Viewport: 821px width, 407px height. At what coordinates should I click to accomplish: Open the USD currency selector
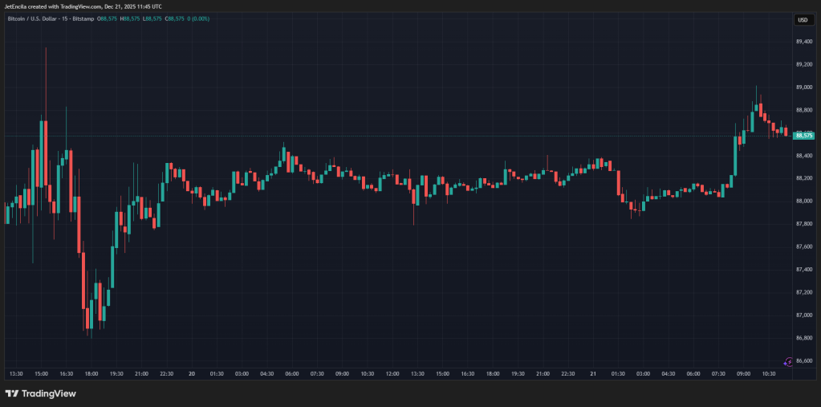point(803,20)
